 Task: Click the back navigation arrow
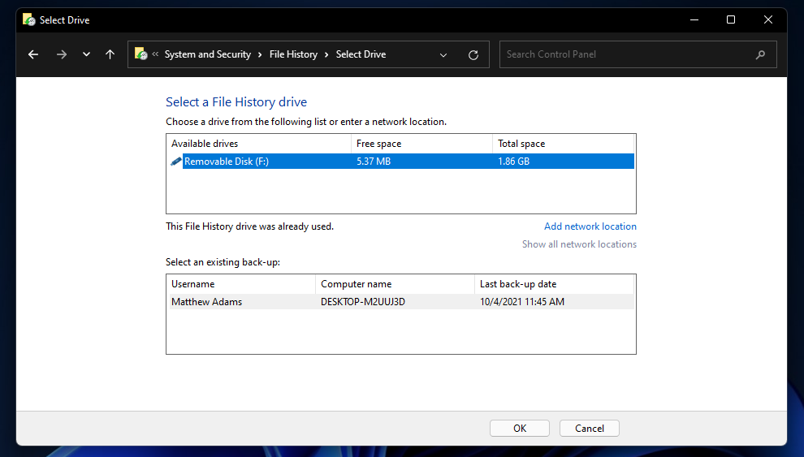(x=33, y=54)
